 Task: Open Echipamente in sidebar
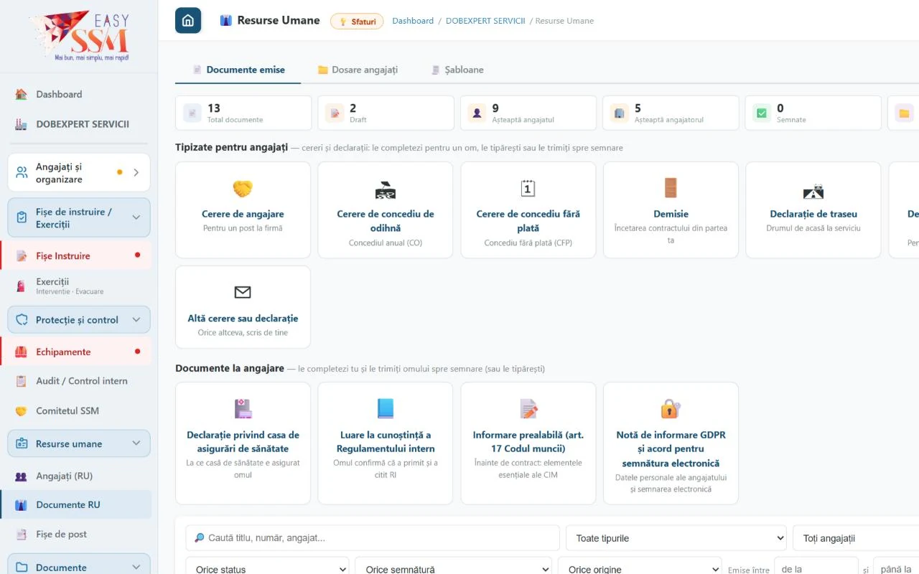tap(76, 352)
